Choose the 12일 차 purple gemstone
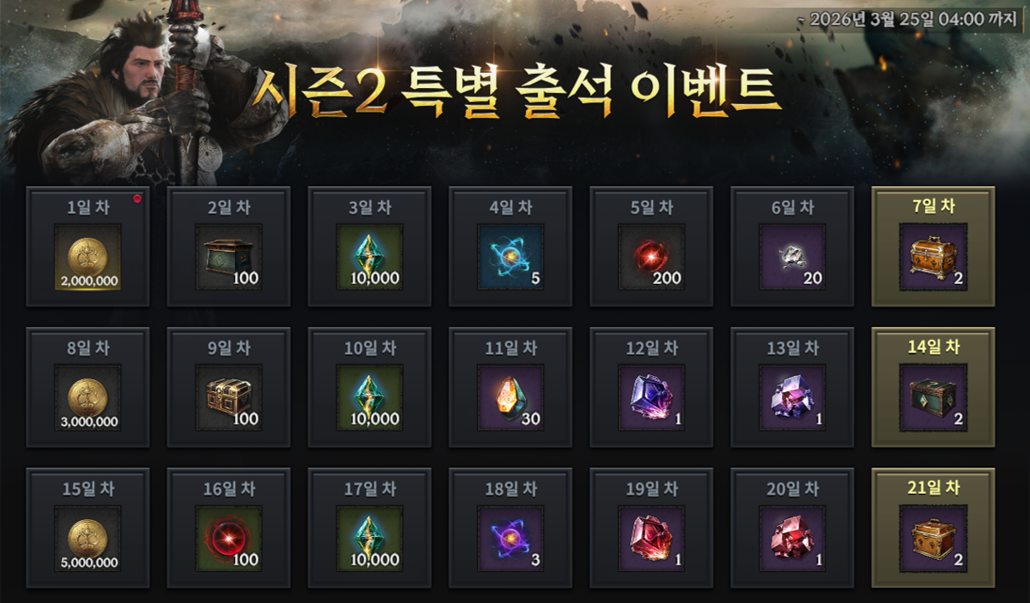 pos(651,398)
